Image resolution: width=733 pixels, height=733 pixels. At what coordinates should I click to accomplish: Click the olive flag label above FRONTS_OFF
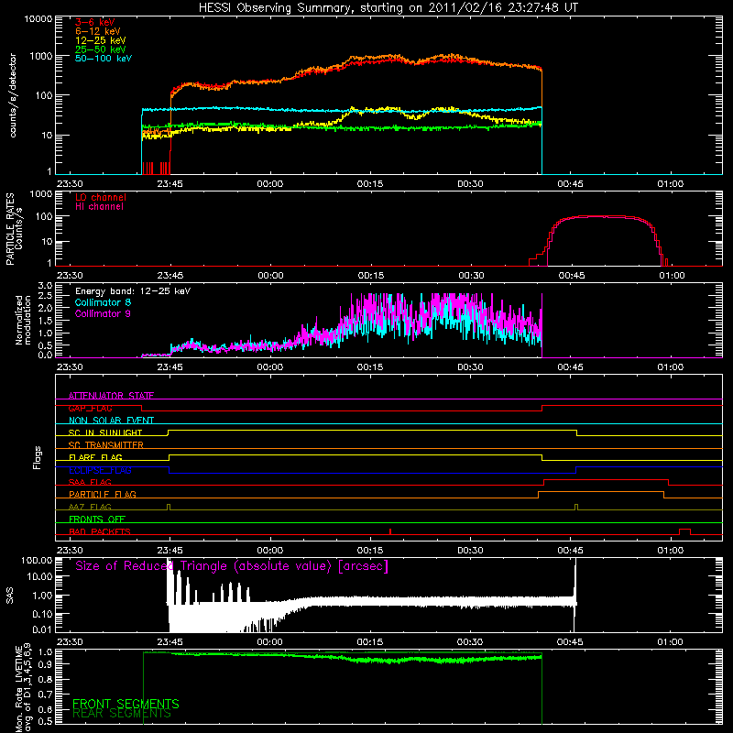tap(90, 507)
